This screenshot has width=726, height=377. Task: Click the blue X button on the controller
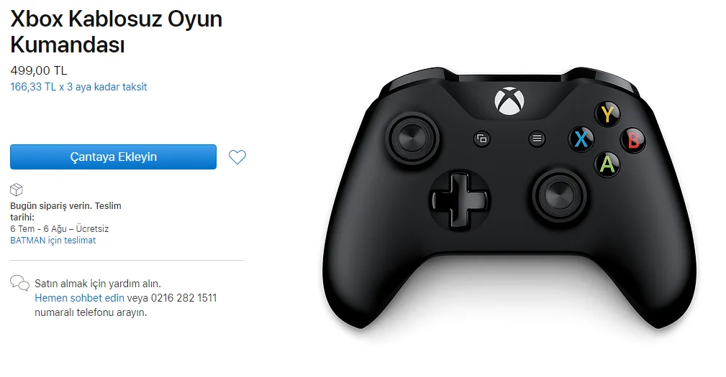581,139
